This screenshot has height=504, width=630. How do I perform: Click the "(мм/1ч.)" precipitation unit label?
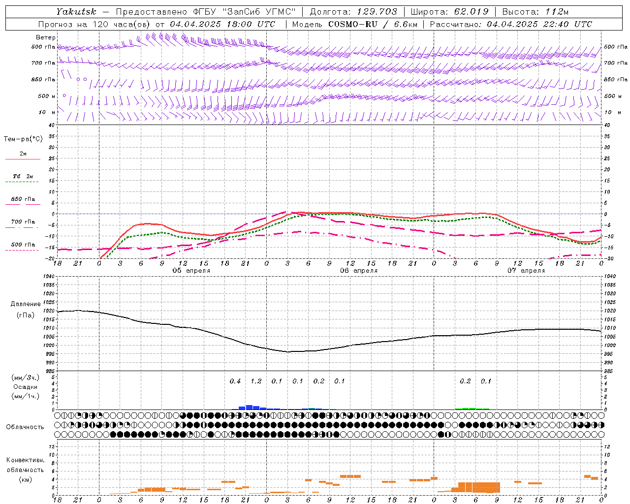click(x=25, y=396)
